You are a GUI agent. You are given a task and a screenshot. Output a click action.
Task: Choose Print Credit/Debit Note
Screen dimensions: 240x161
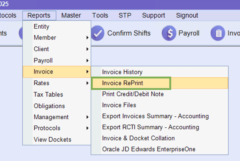(x=133, y=94)
